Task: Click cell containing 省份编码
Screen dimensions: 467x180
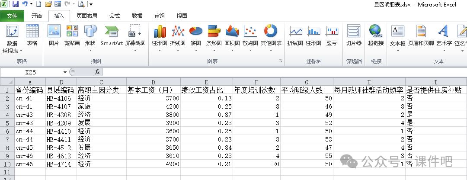Action: 30,90
